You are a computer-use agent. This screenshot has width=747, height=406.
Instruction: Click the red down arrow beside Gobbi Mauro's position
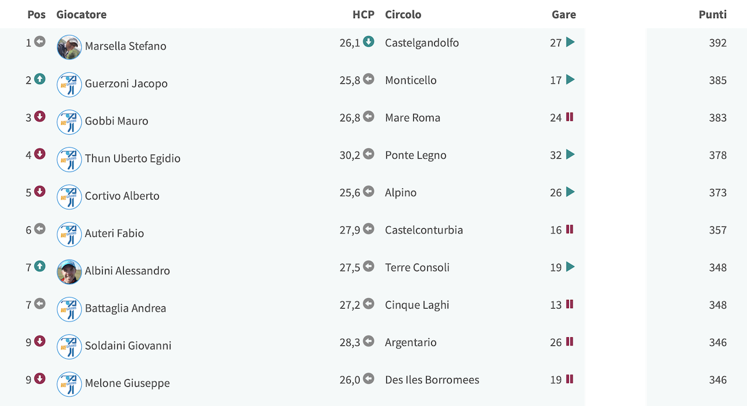coord(40,116)
